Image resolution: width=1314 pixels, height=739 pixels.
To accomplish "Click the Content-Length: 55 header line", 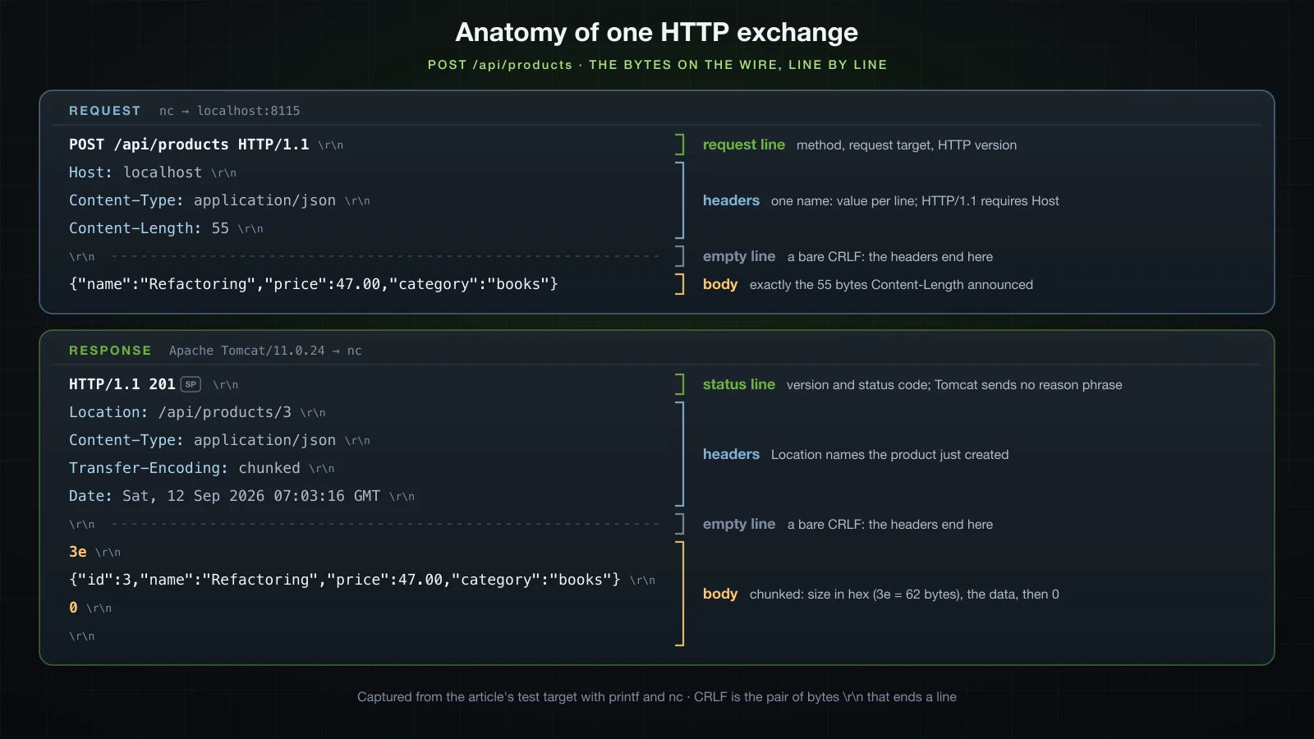I will coord(149,228).
